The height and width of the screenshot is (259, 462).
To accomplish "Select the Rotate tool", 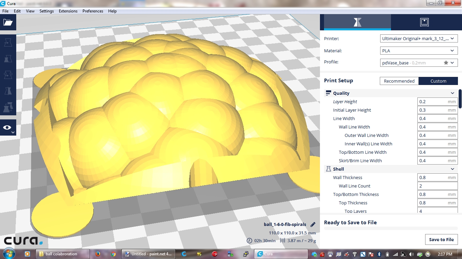I will pyautogui.click(x=8, y=75).
